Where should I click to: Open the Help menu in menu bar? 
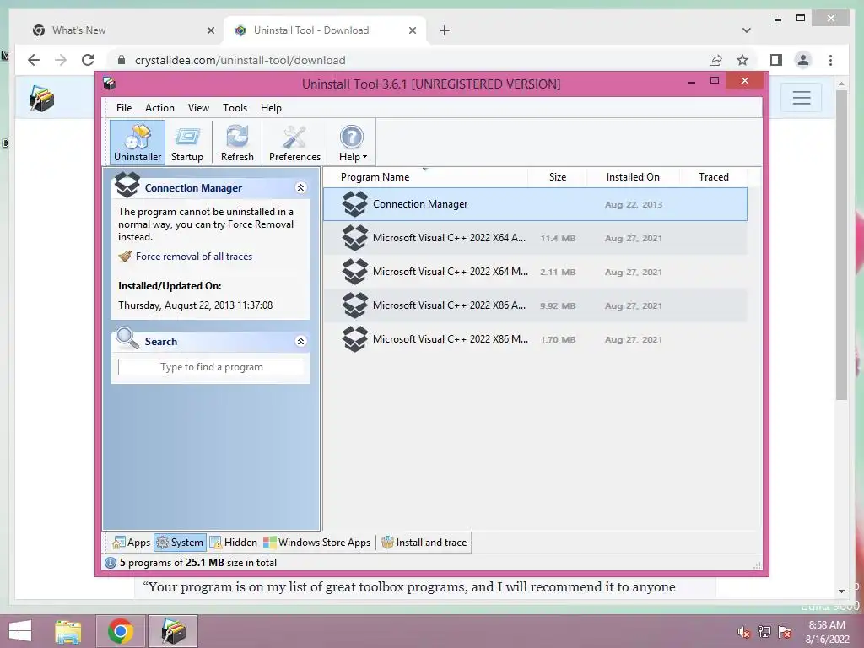pos(271,108)
